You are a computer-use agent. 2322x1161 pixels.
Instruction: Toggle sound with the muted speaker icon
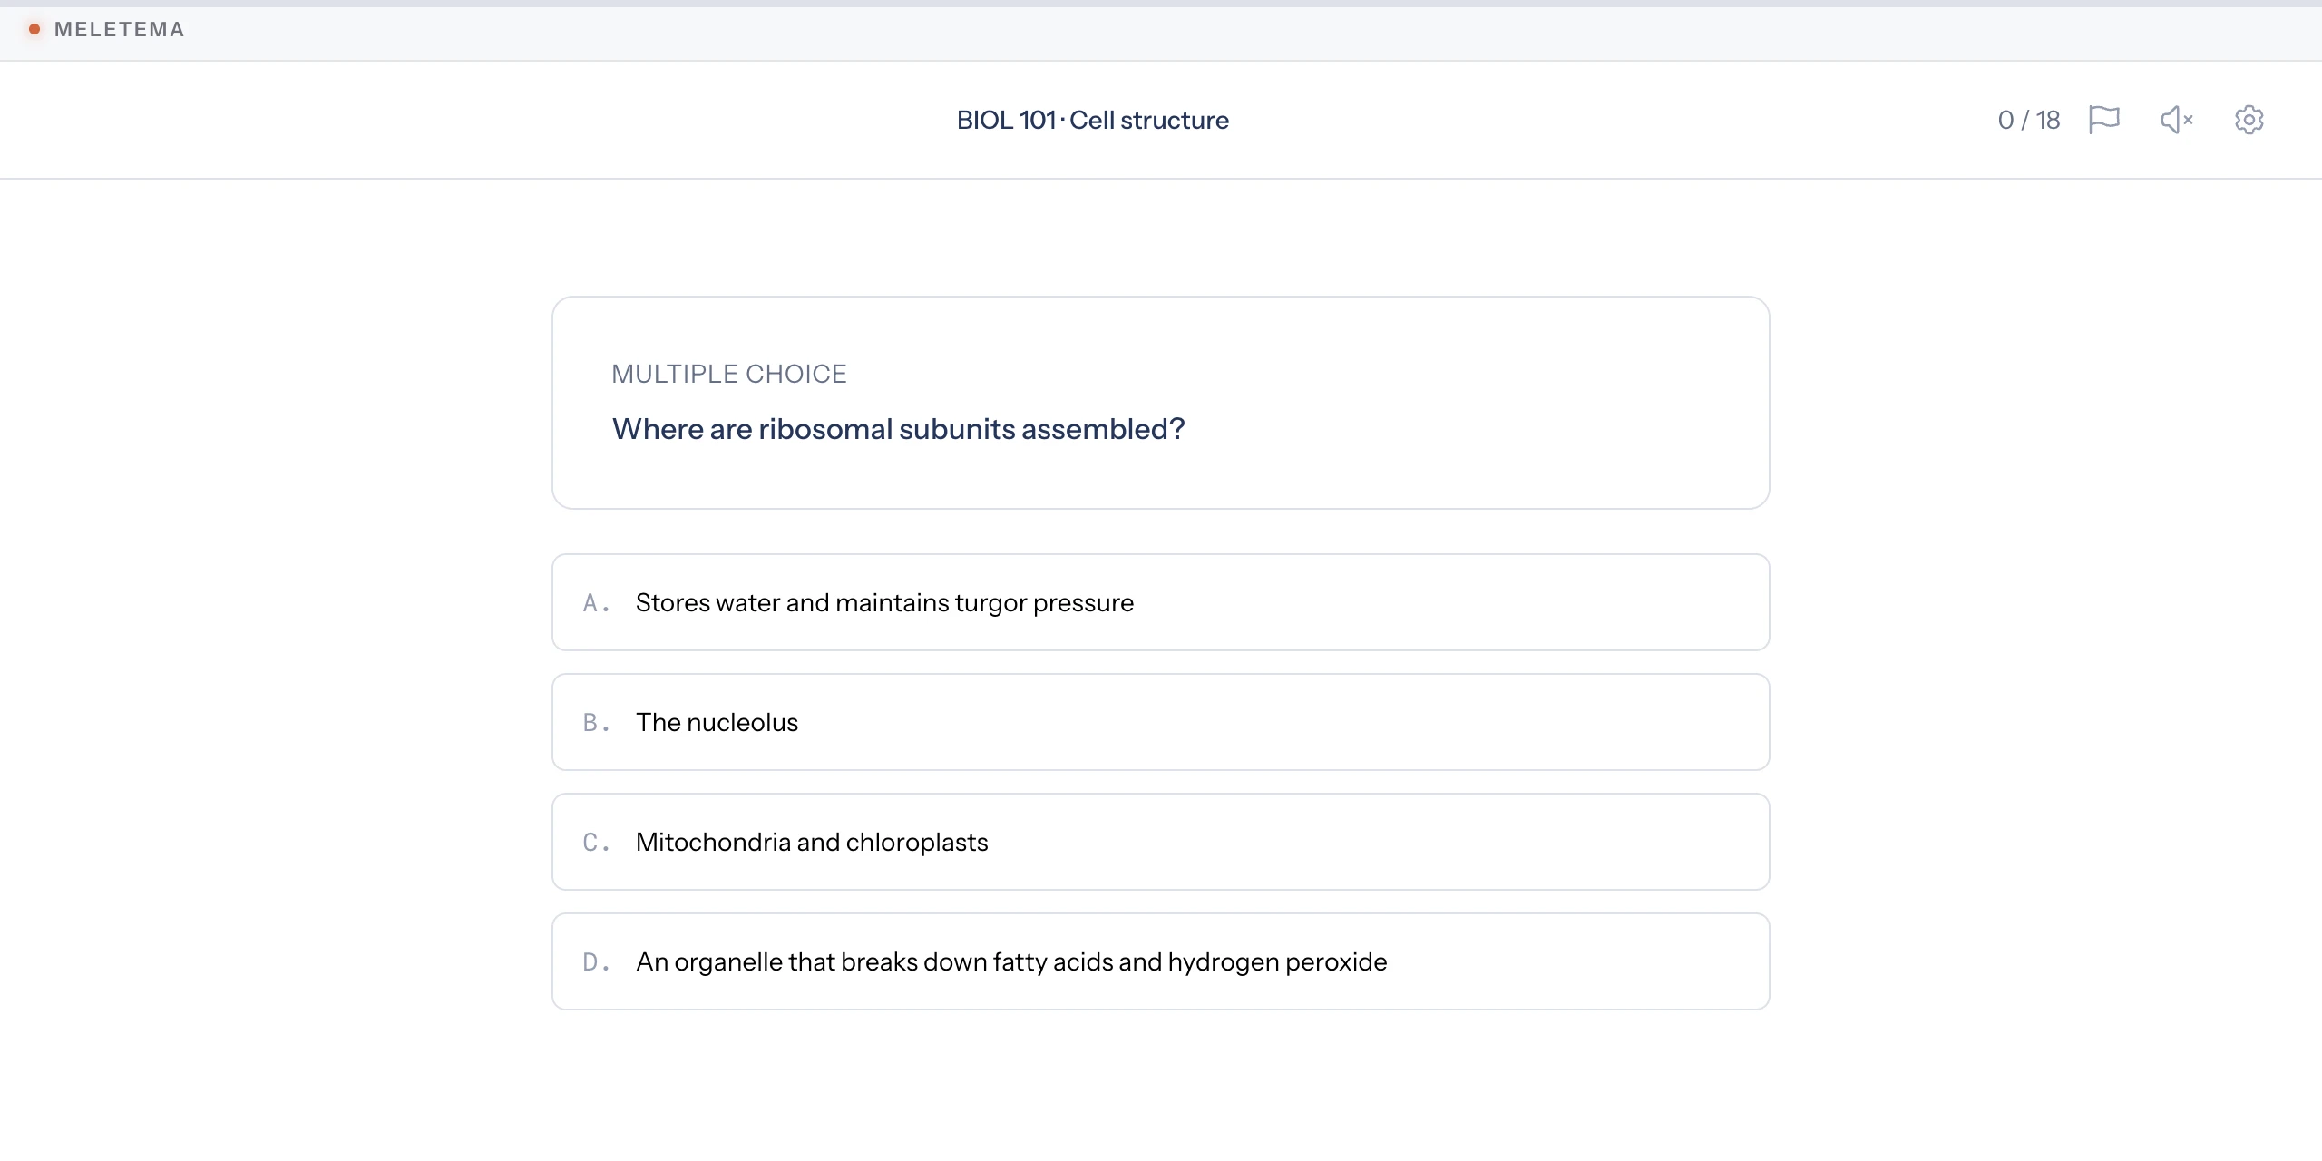(x=2176, y=120)
